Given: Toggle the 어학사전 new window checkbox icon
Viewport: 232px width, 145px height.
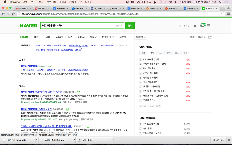Looking at the screenshot, I should pos(113,37).
